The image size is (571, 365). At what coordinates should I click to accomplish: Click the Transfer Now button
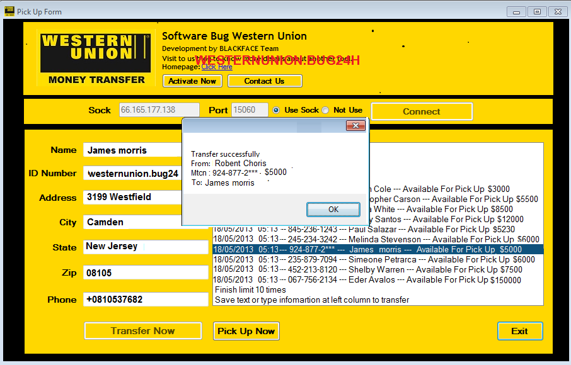[142, 331]
